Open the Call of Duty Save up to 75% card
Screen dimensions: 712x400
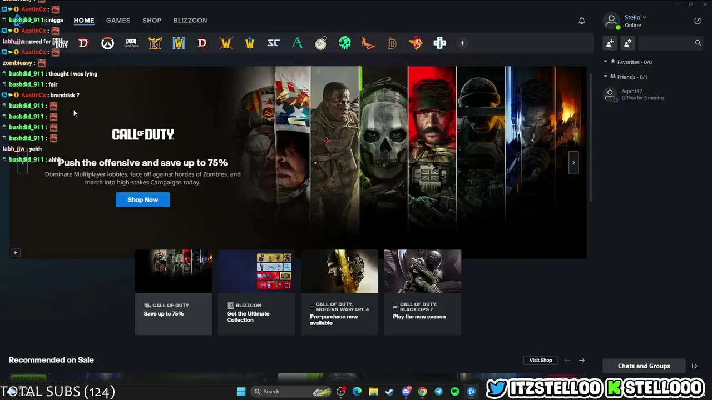tap(174, 292)
